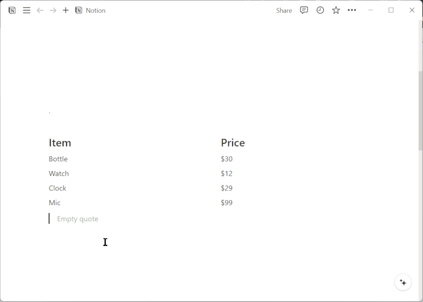Click the Watch item text
Screen dimensions: 423x302
(x=59, y=173)
